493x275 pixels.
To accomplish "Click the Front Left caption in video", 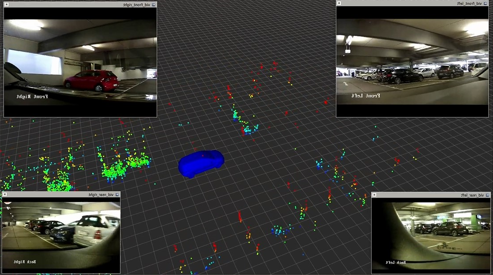I will (x=366, y=95).
